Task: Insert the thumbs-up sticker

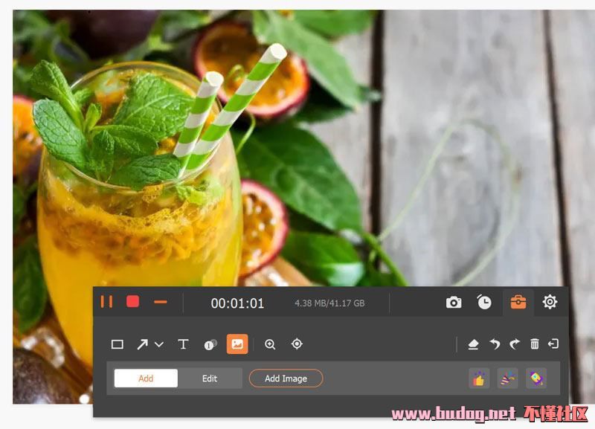Action: (x=479, y=378)
